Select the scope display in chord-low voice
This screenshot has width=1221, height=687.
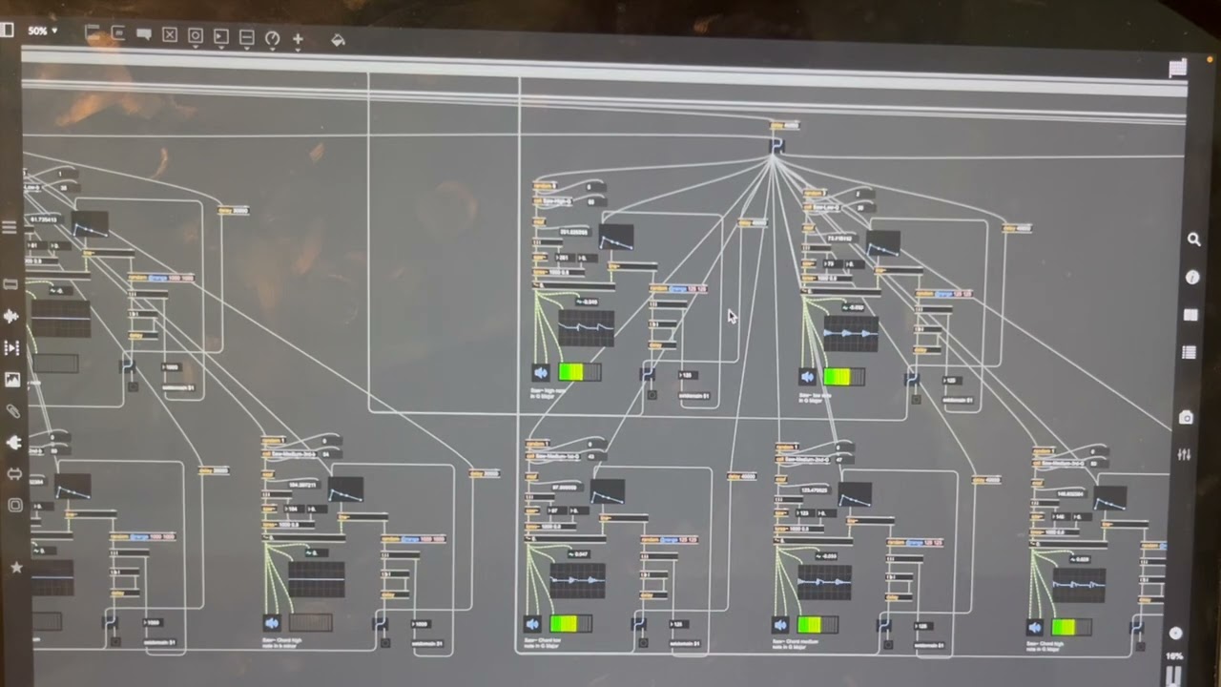point(577,581)
